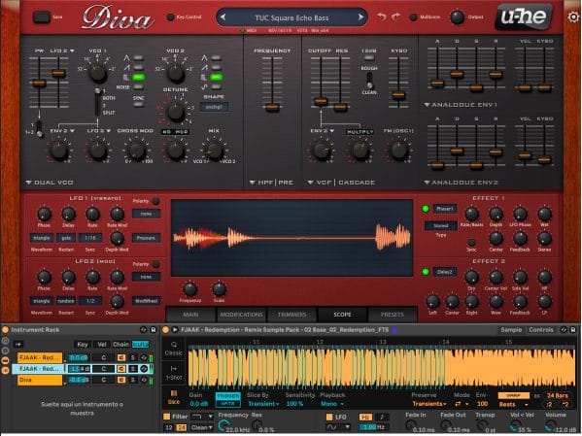
Task: Select 24 dB filter slope button
Action: 181,427
